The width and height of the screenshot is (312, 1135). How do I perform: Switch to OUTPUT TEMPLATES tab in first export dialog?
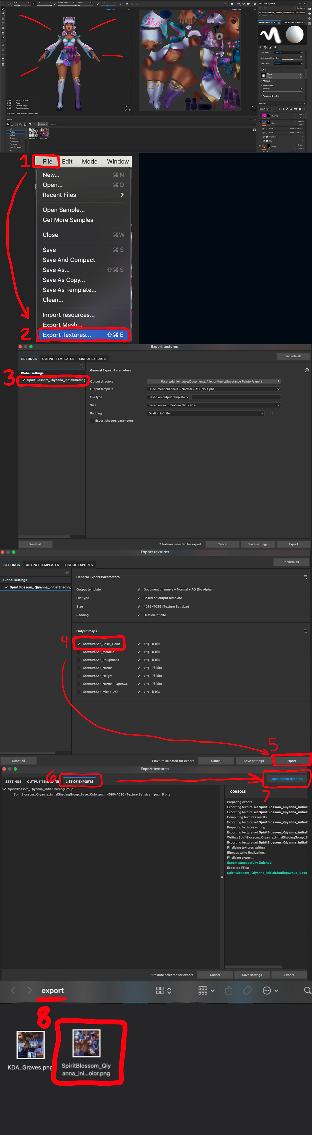58,359
